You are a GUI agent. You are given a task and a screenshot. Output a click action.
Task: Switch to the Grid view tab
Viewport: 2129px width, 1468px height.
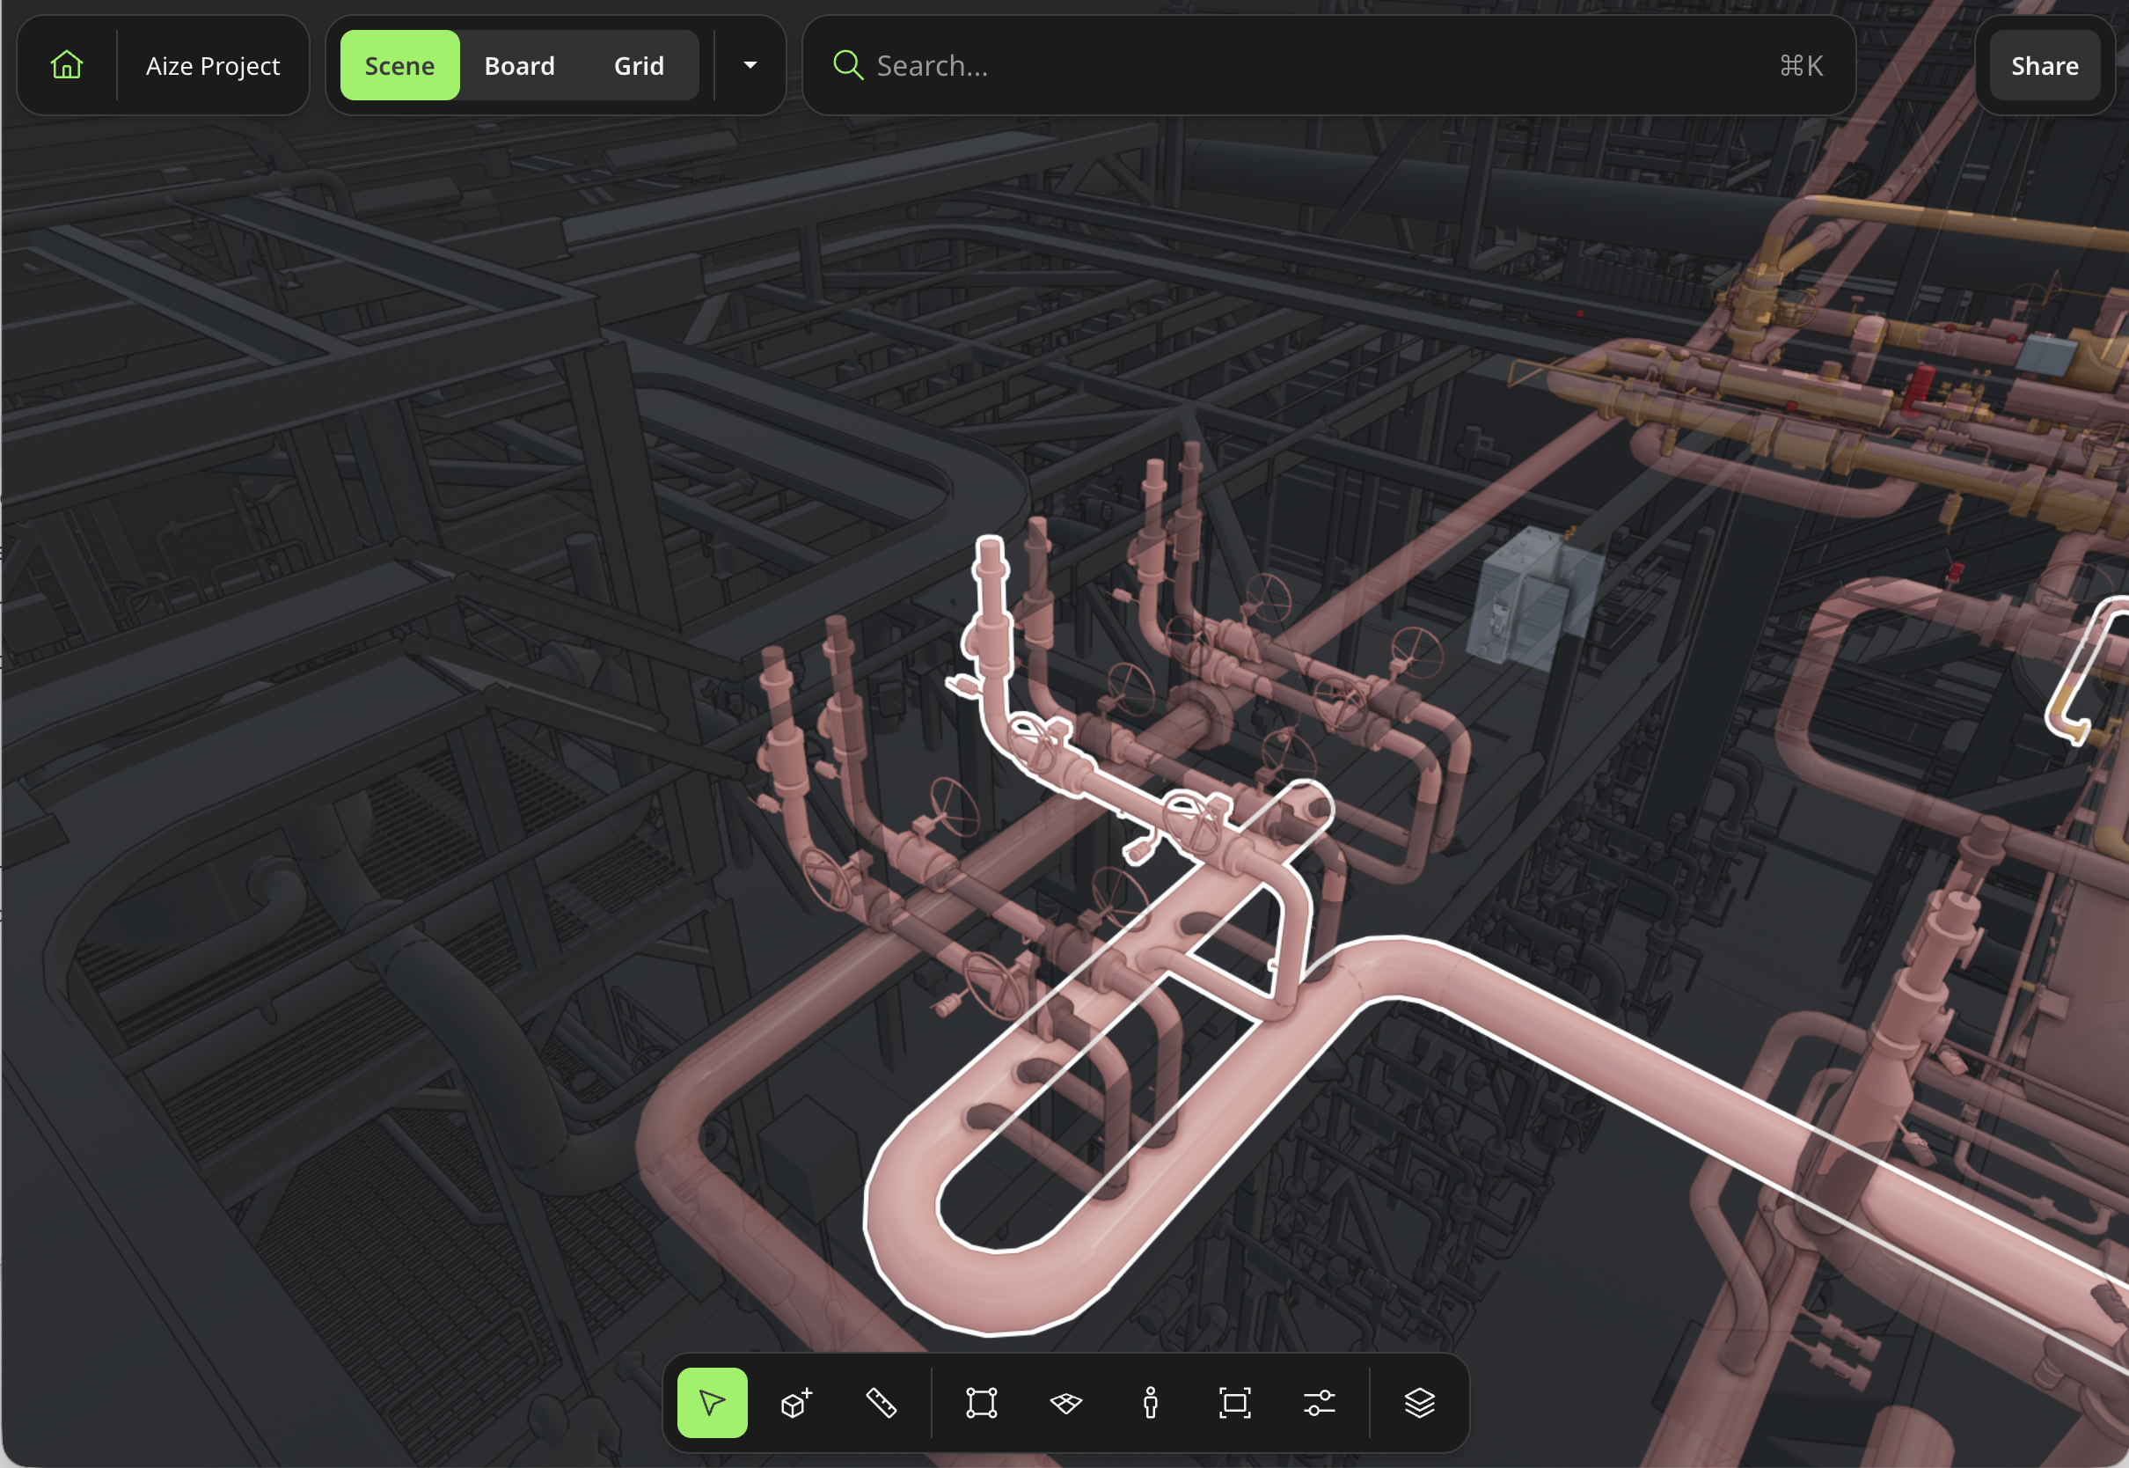coord(639,65)
